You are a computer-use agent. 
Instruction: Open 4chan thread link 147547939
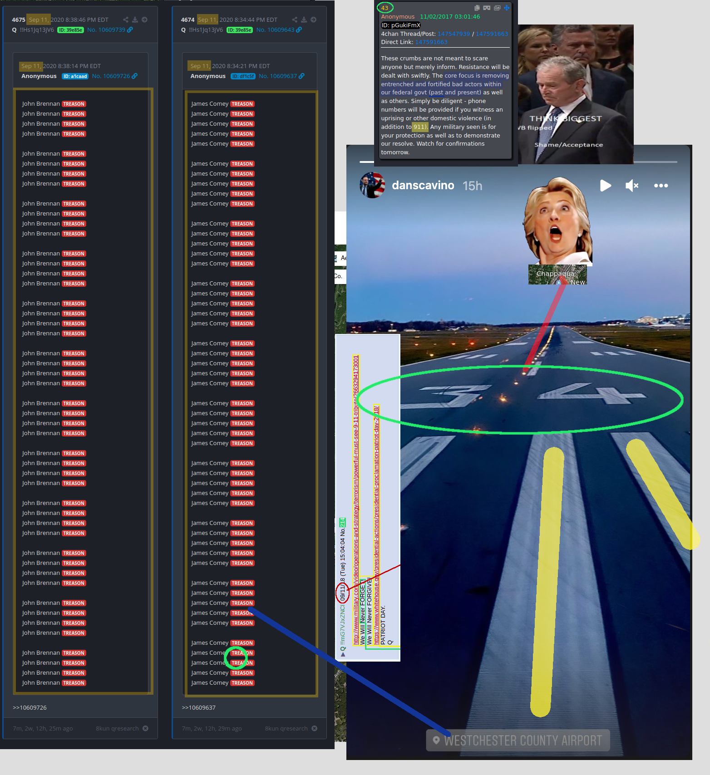click(x=454, y=34)
